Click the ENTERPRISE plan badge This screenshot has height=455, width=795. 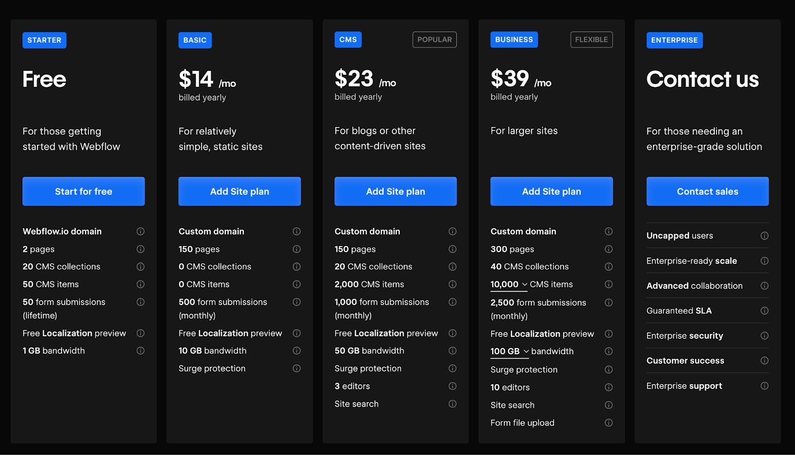click(674, 40)
